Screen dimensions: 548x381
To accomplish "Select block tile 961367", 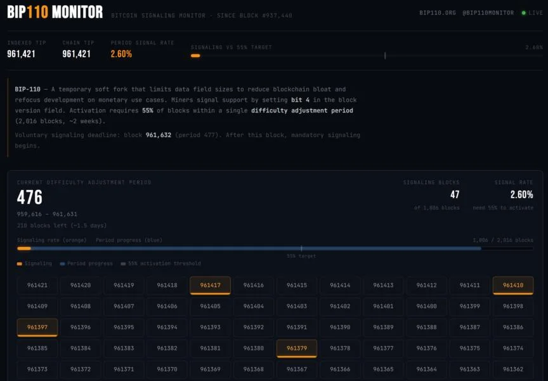I will click(x=297, y=370).
